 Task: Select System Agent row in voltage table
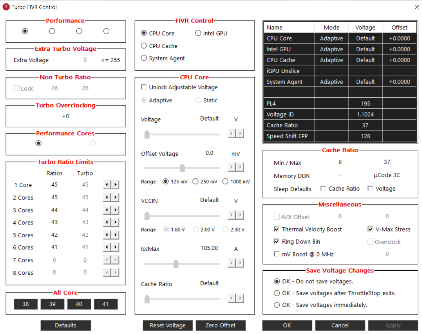tap(340, 82)
